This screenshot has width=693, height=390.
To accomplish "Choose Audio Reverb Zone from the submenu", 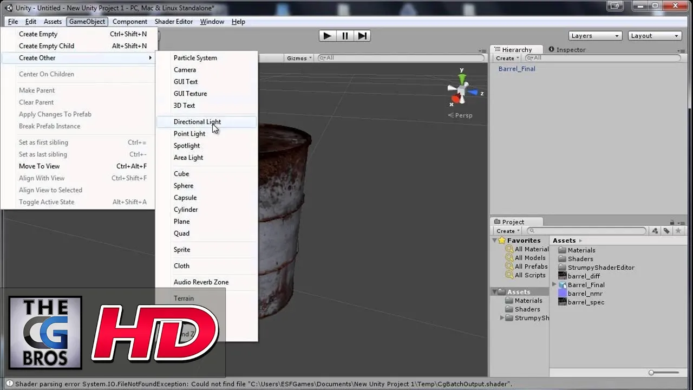I will [x=206, y=282].
